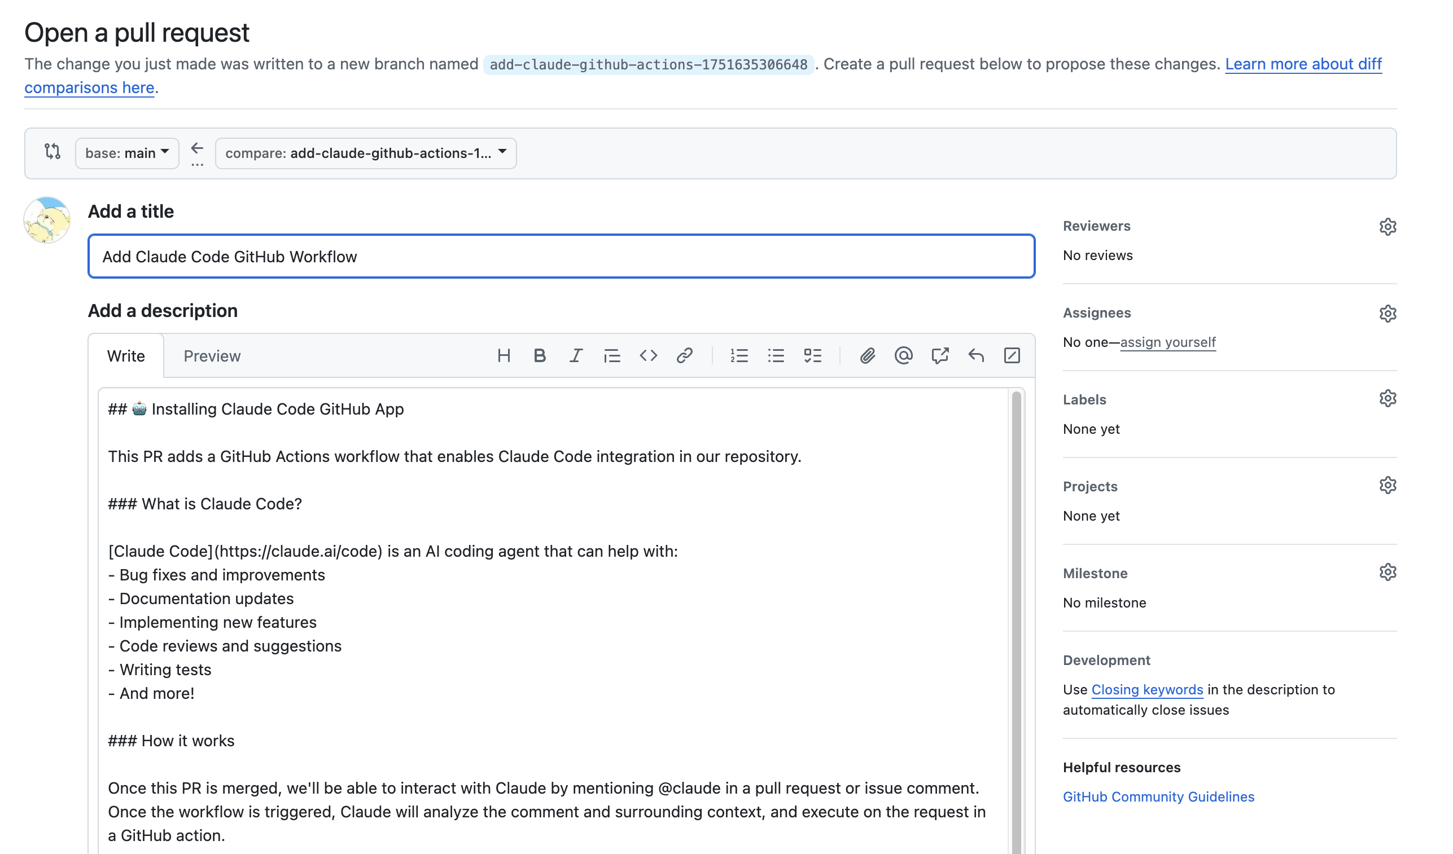Open GitHub Community Guidelines link

click(1158, 797)
